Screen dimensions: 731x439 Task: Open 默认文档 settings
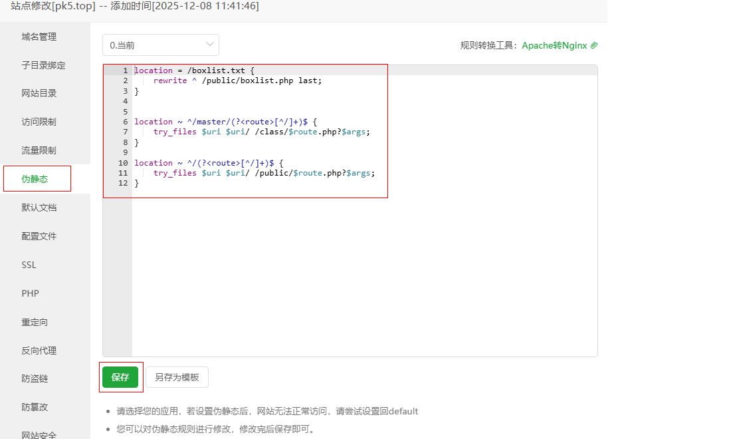39,208
